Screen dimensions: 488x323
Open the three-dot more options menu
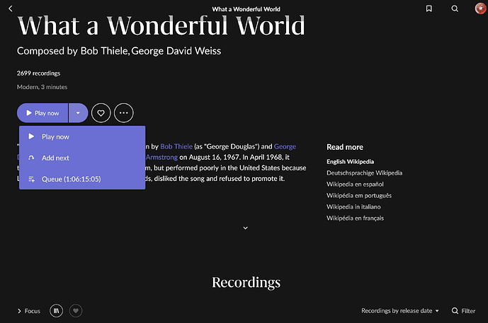[124, 113]
